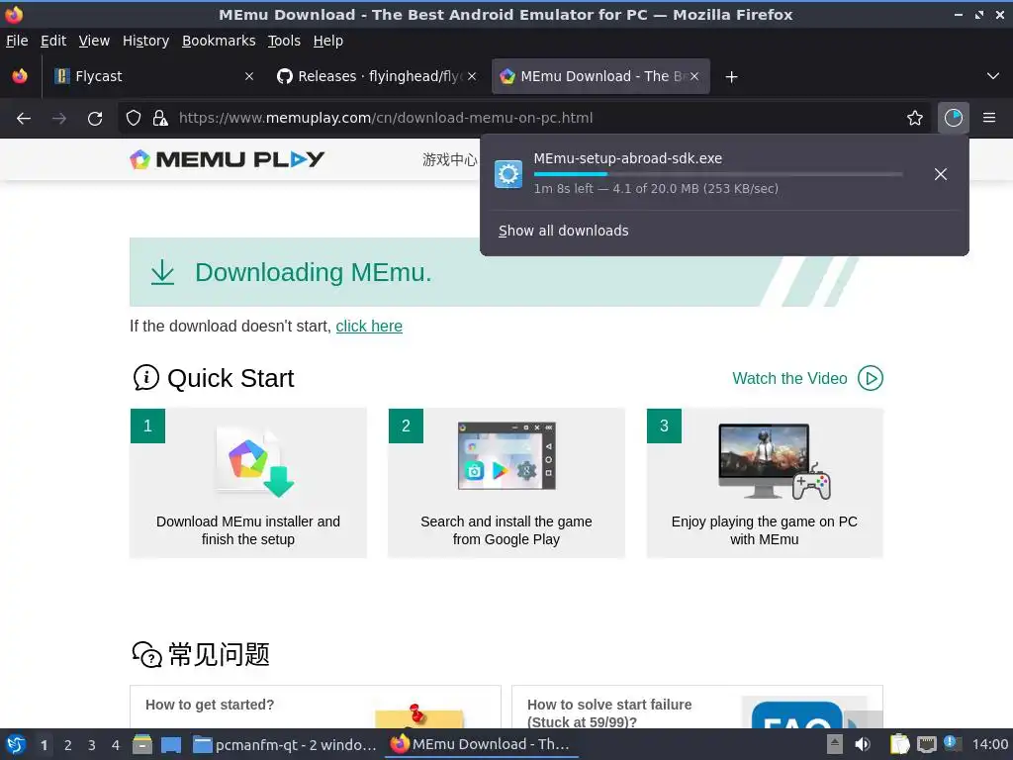
Task: Open the Bookmarks menu
Action: (219, 41)
